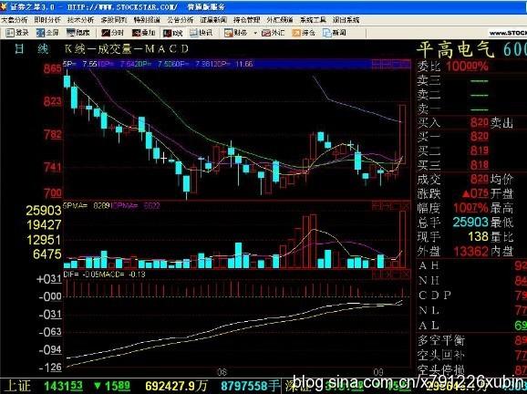Toggle the K线 candlestick view button

172,33
